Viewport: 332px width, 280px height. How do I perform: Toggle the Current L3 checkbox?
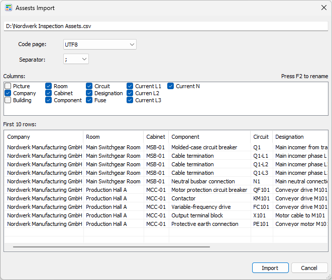coord(130,100)
